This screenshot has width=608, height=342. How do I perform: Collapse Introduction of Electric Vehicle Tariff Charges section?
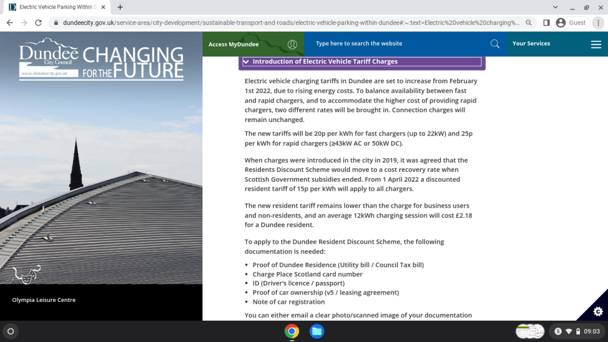(x=362, y=61)
